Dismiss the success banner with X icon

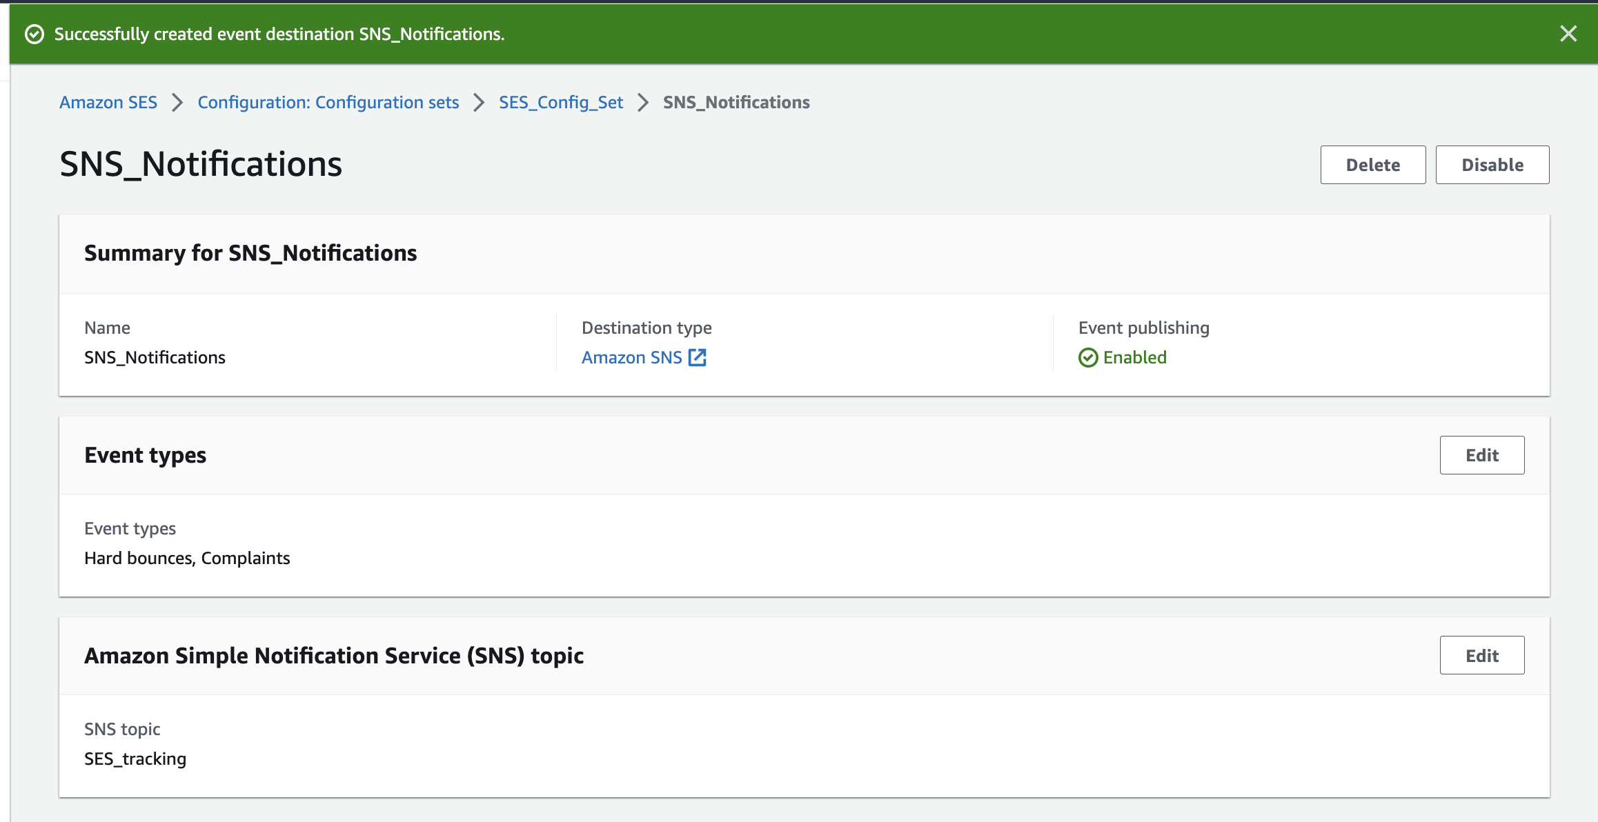tap(1568, 34)
